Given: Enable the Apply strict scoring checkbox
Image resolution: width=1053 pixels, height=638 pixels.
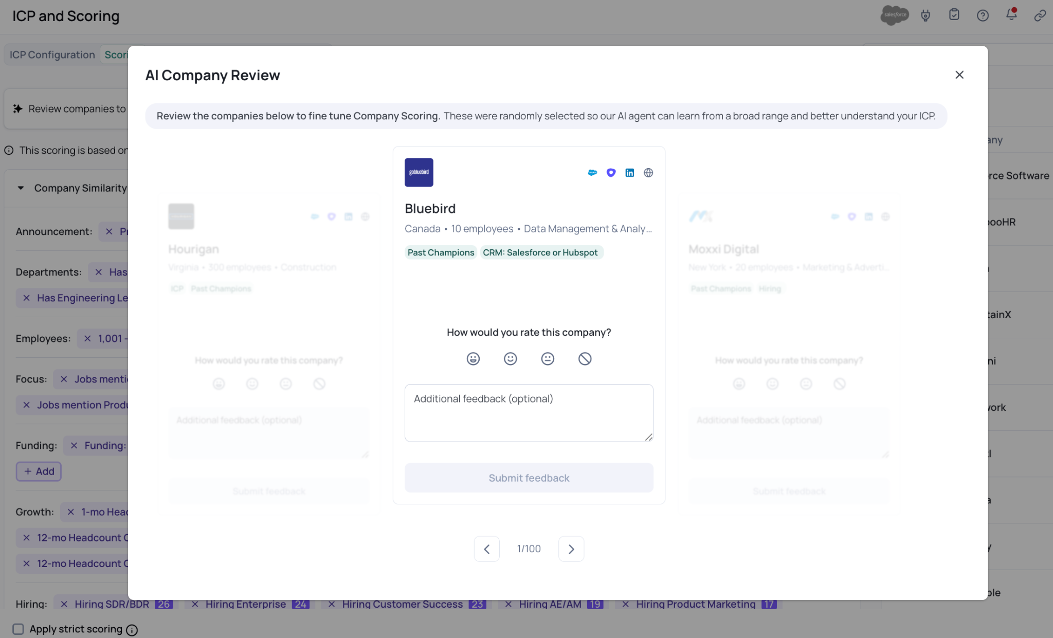Looking at the screenshot, I should 19,629.
